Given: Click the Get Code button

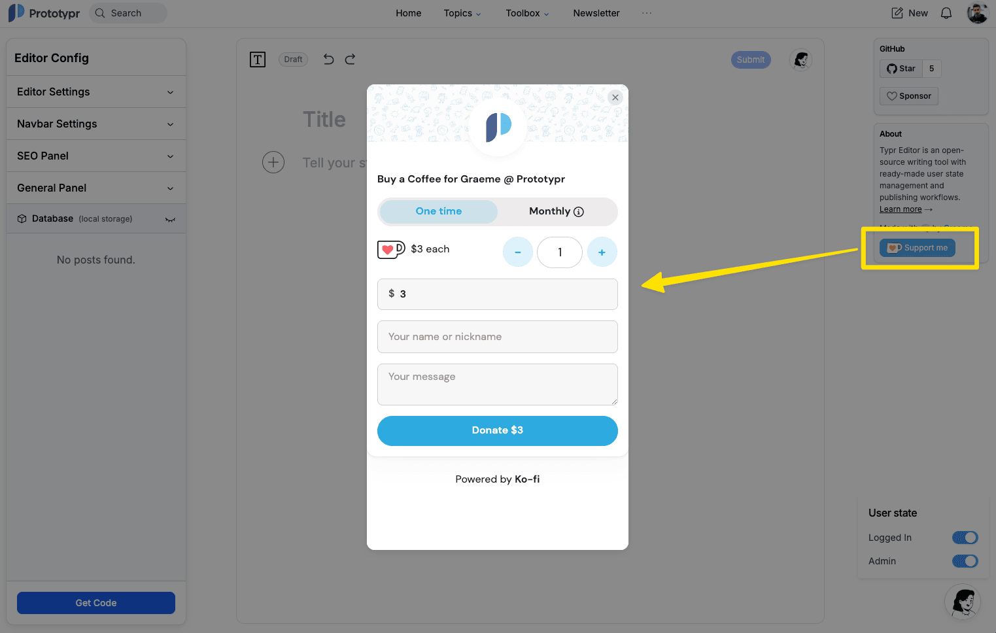Looking at the screenshot, I should point(96,603).
